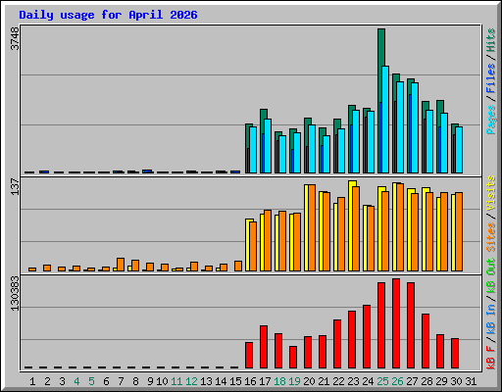
Task: Select the cyan pages bar for day 27
Action: click(415, 128)
